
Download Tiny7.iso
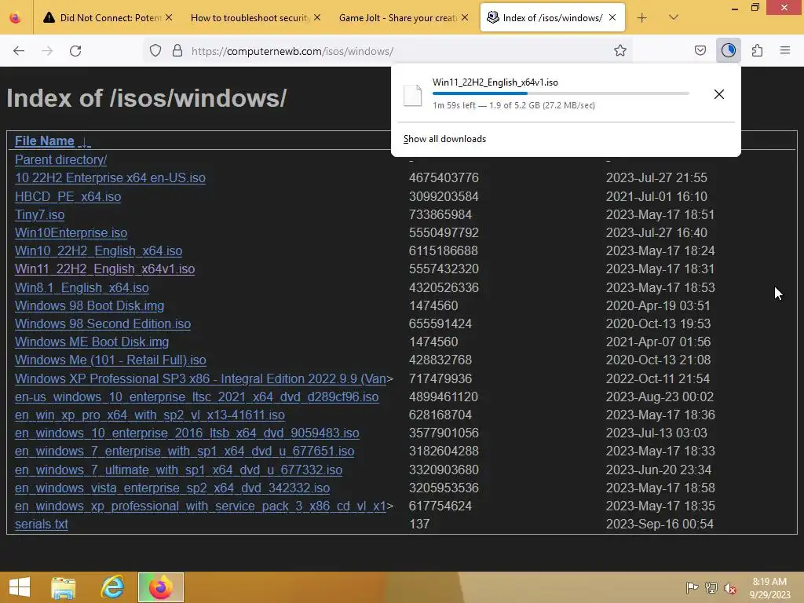39,215
